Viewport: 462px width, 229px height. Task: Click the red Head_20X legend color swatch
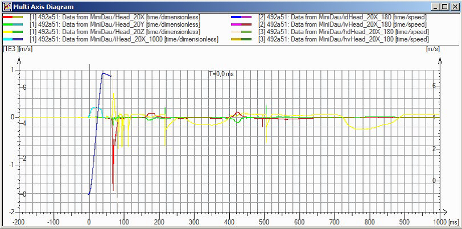pyautogui.click(x=13, y=17)
